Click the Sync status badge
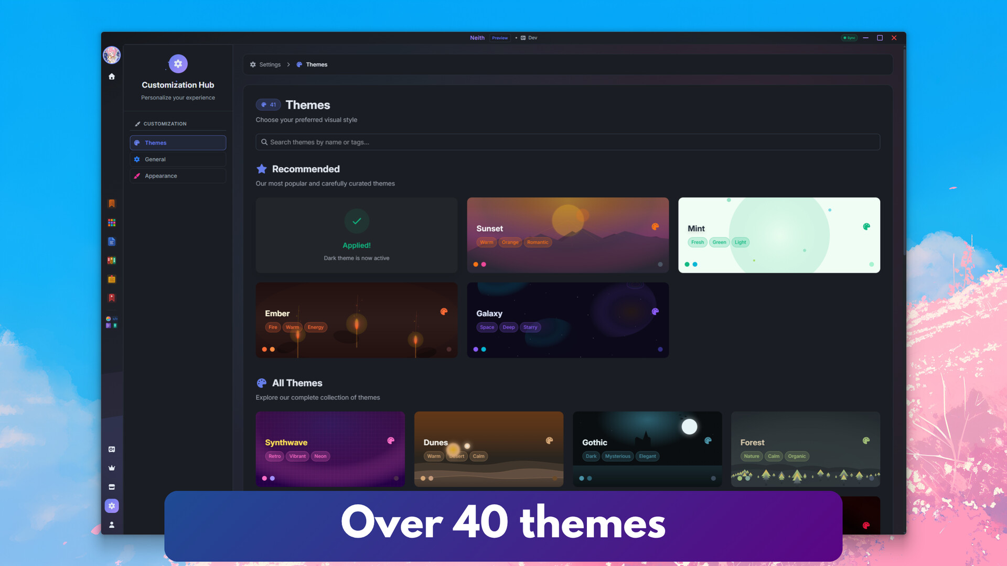This screenshot has width=1007, height=566. click(x=849, y=38)
